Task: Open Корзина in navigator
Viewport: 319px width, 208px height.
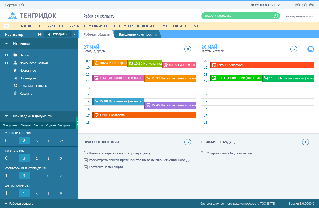Action: pos(26,93)
